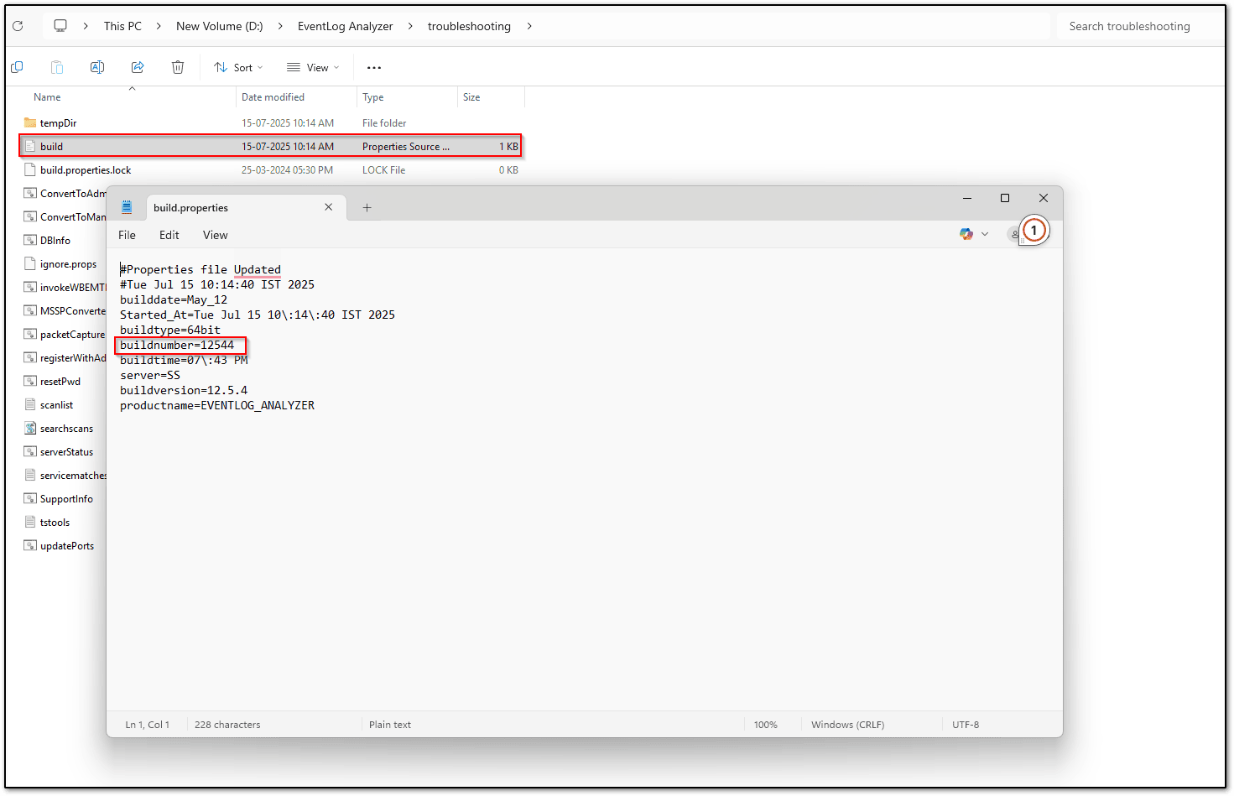Expand the chevron right of the PC icon
The image size is (1234, 796).
click(x=86, y=26)
